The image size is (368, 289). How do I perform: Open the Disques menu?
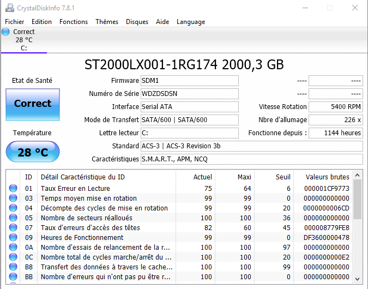(137, 22)
